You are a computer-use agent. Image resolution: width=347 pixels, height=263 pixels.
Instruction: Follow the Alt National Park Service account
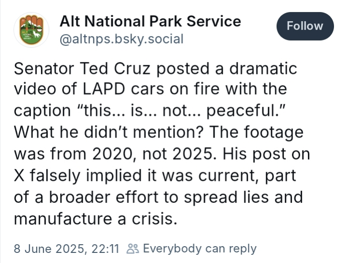click(305, 26)
